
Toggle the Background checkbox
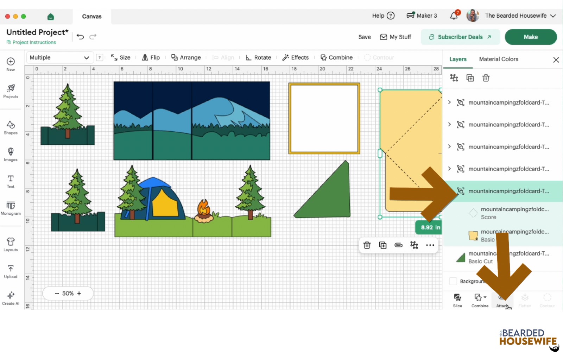(453, 281)
